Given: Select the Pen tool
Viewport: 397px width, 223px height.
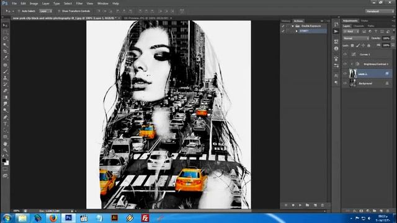Looking at the screenshot, I should coord(5,117).
